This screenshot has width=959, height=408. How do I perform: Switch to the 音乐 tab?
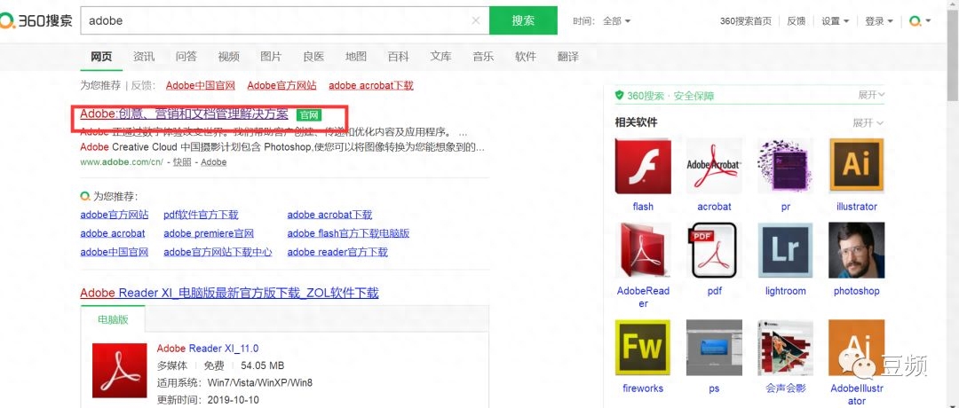(x=483, y=57)
